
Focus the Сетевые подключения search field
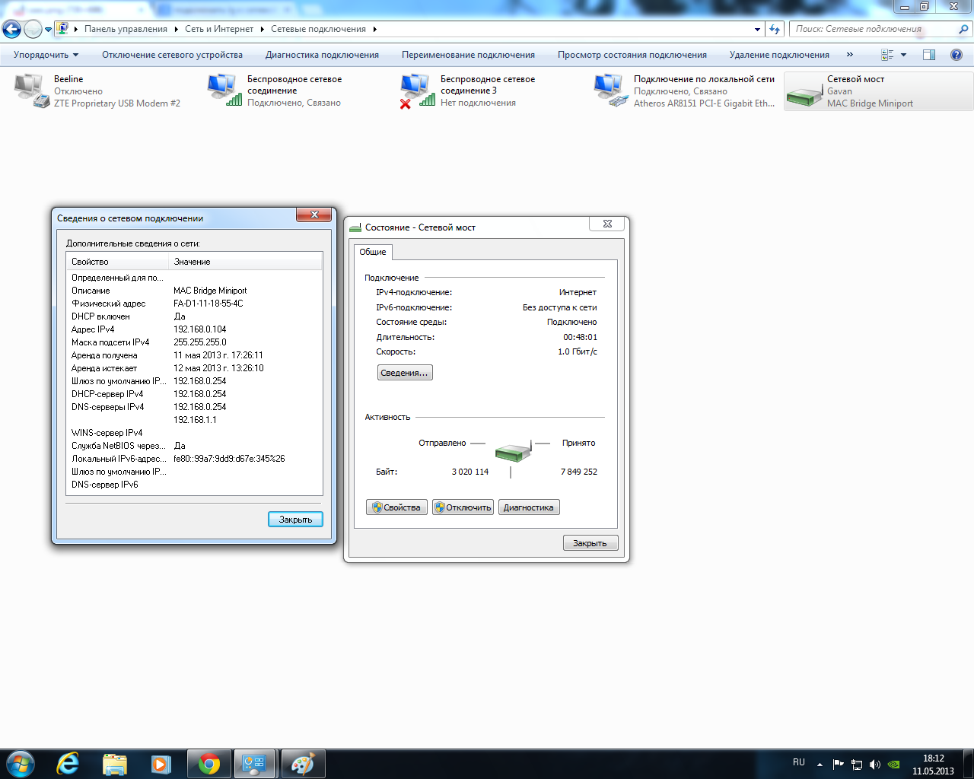873,29
